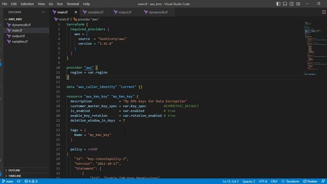Collapse the AWS_KMS folder
The width and height of the screenshot is (327, 184).
6,19
